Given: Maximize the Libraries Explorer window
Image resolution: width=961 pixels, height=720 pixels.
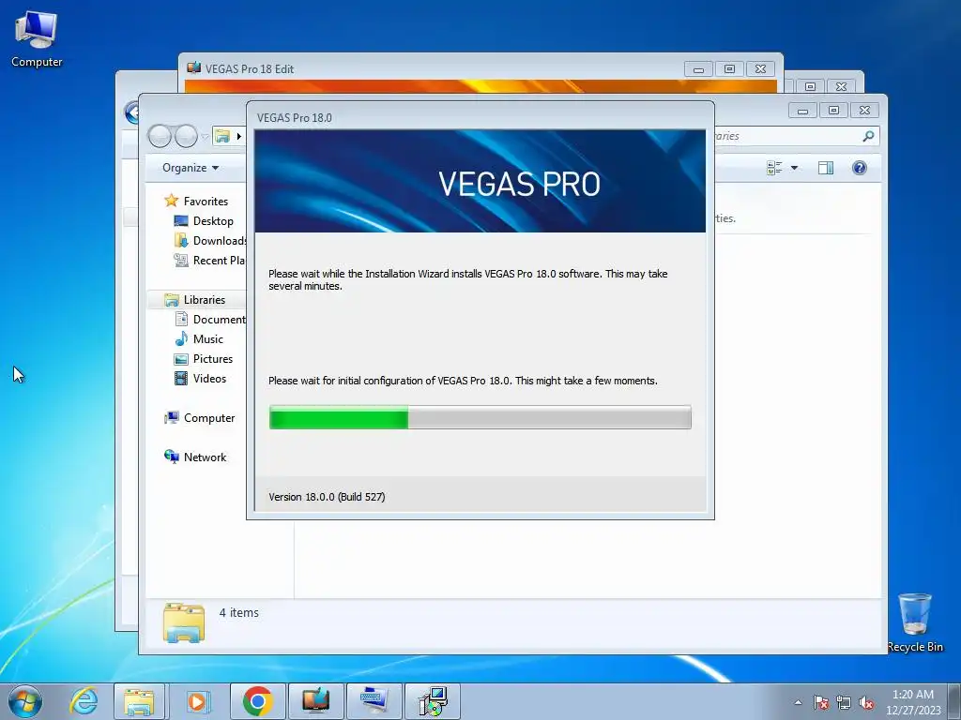Looking at the screenshot, I should coord(833,111).
